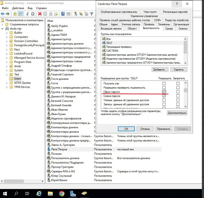Image resolution: width=204 pixels, height=198 pixels.
Task: Click the permissions list vertical scrollbar thumb
Action: pos(186,90)
